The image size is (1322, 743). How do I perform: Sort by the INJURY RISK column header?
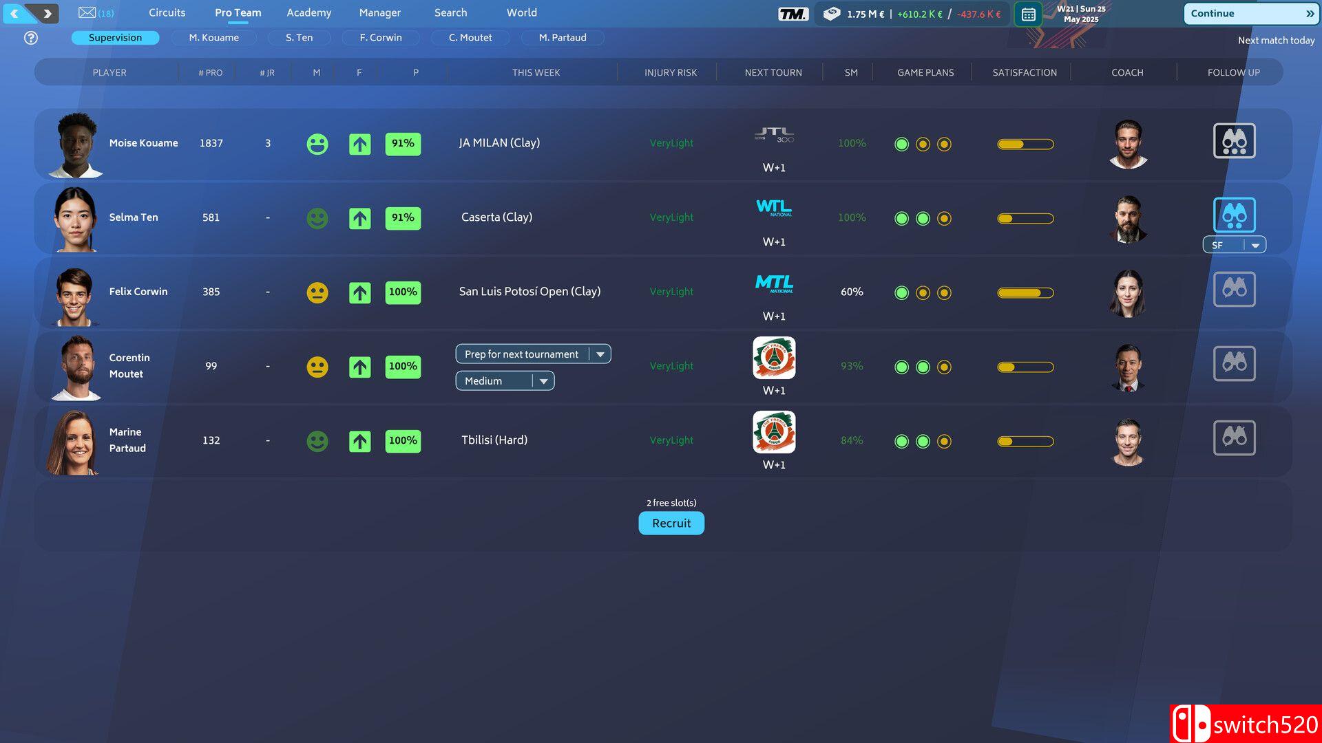[671, 72]
